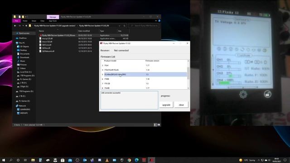Click the firmware list scrollbar thumb

(188, 73)
